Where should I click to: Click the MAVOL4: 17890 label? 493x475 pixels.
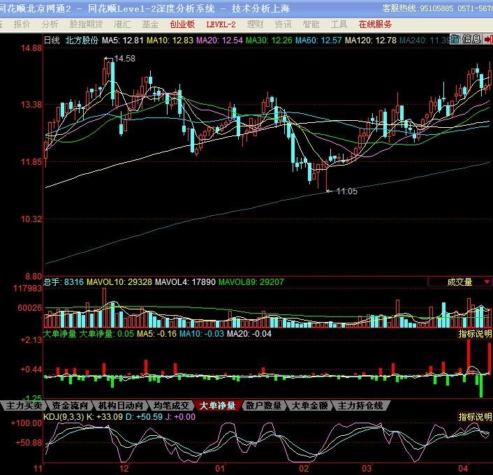pos(185,282)
